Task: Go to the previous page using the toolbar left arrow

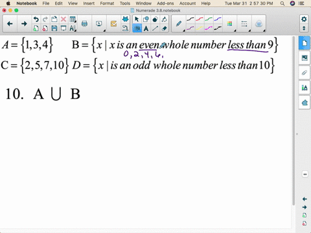Action: [x=10, y=24]
